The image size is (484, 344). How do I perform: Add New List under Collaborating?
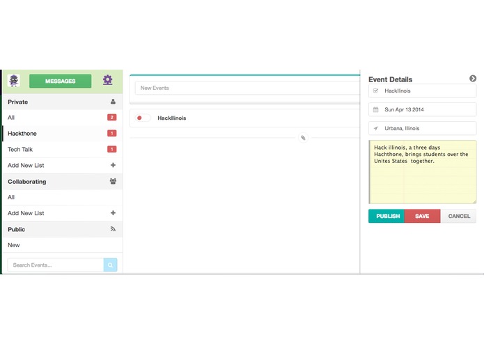pyautogui.click(x=63, y=213)
